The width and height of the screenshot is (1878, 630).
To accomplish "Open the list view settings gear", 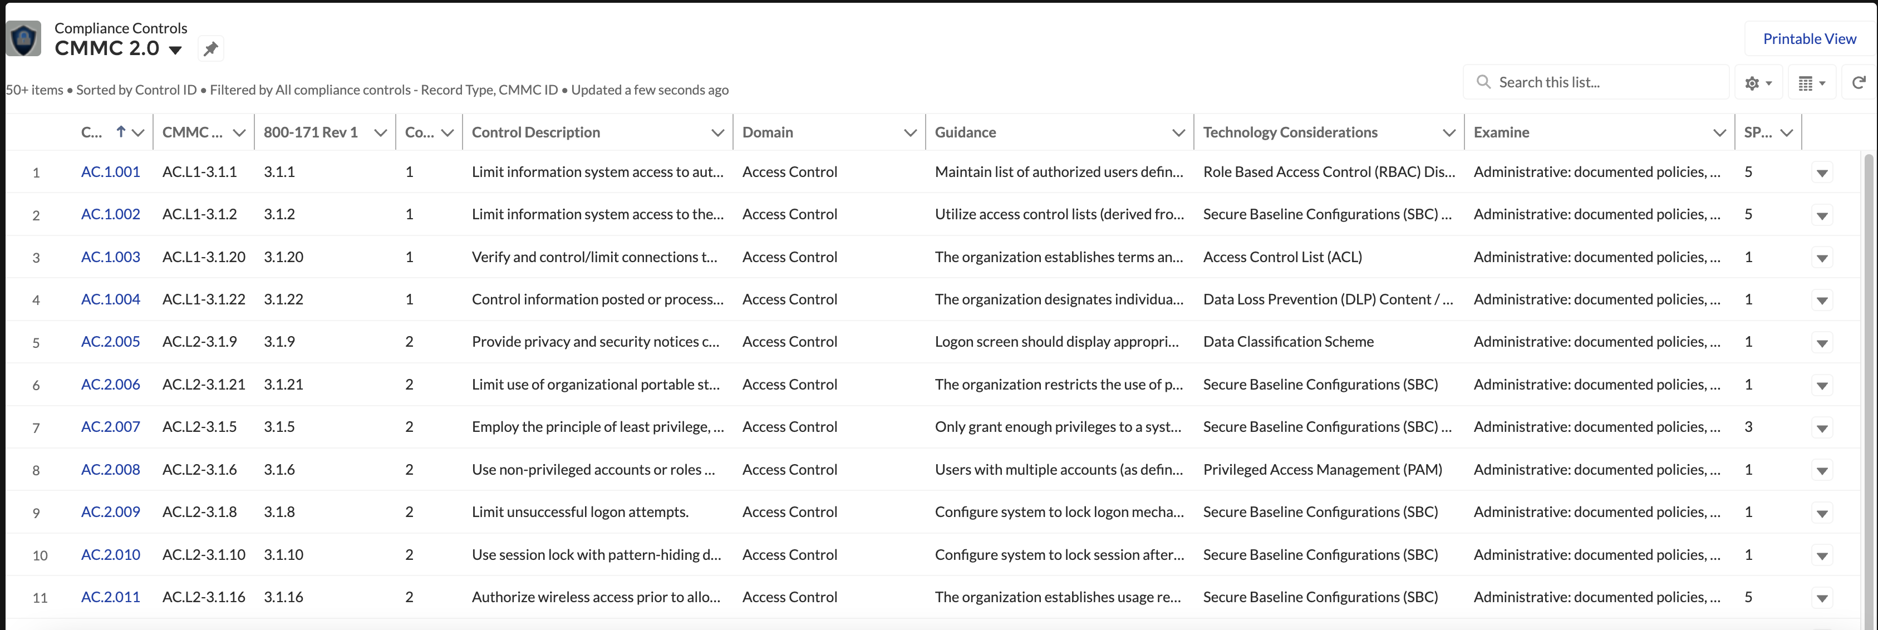I will click(x=1758, y=83).
